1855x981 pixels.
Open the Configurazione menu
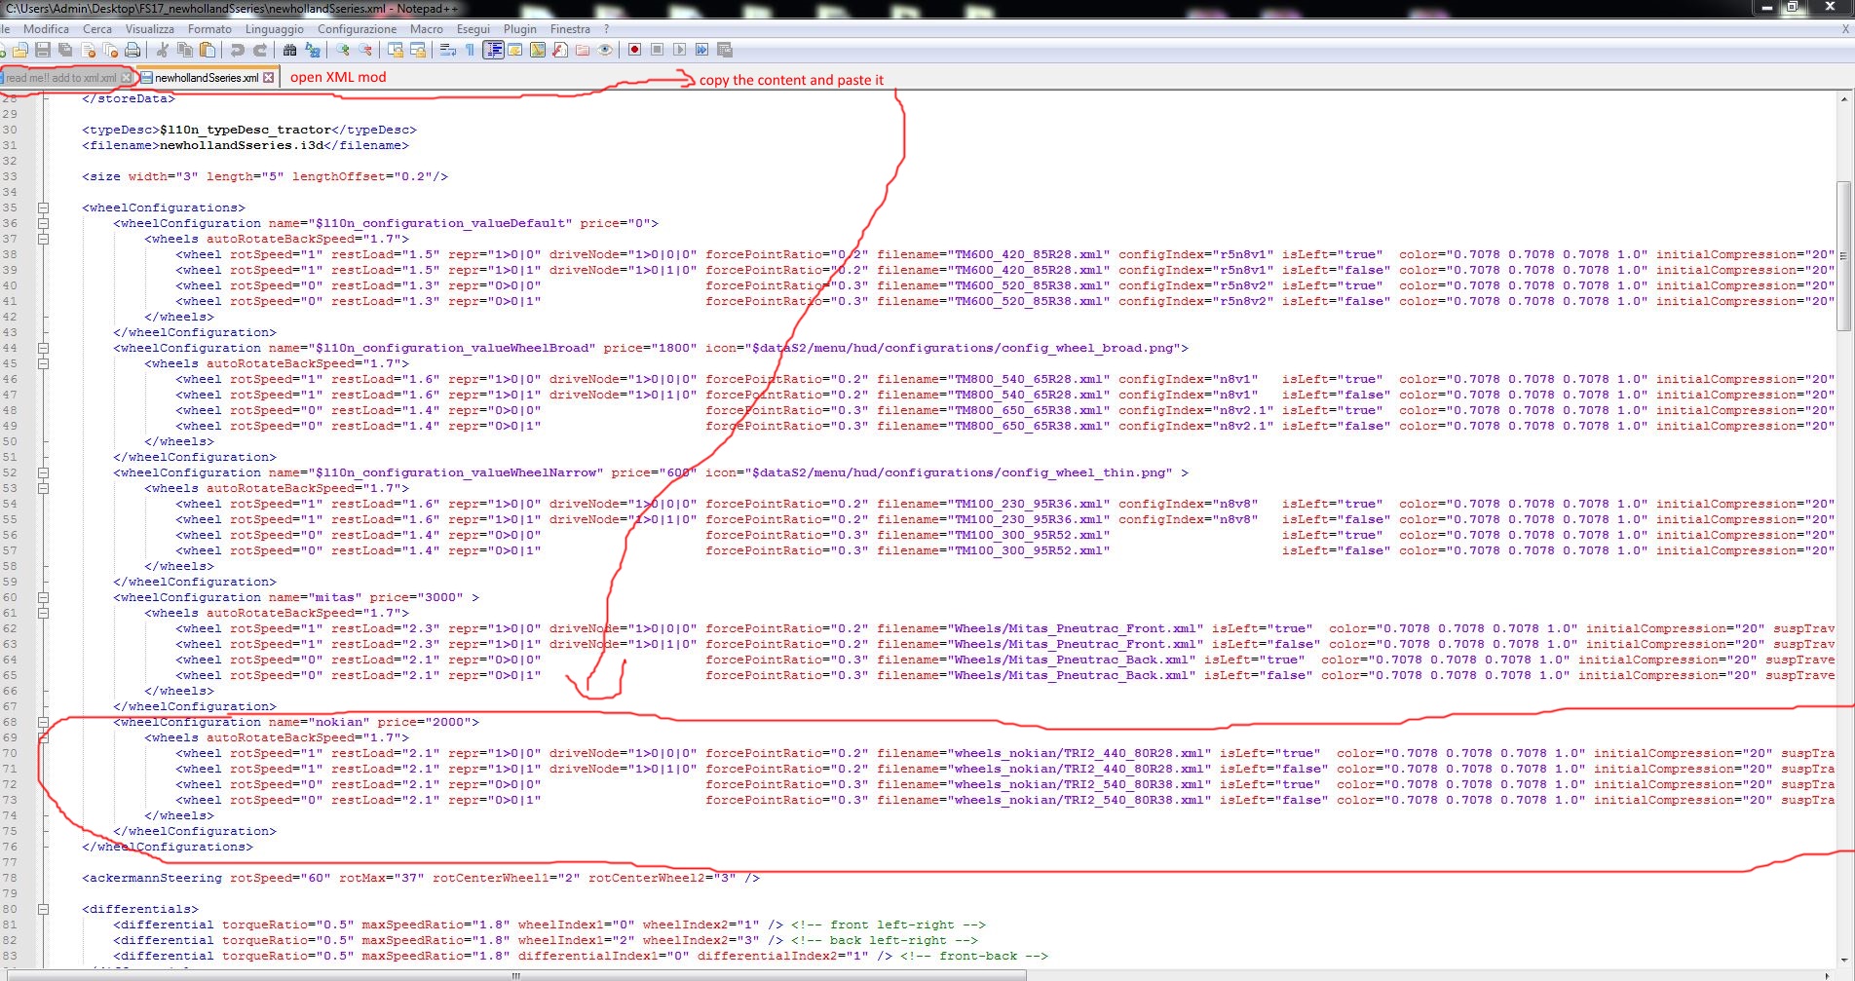pyautogui.click(x=357, y=29)
